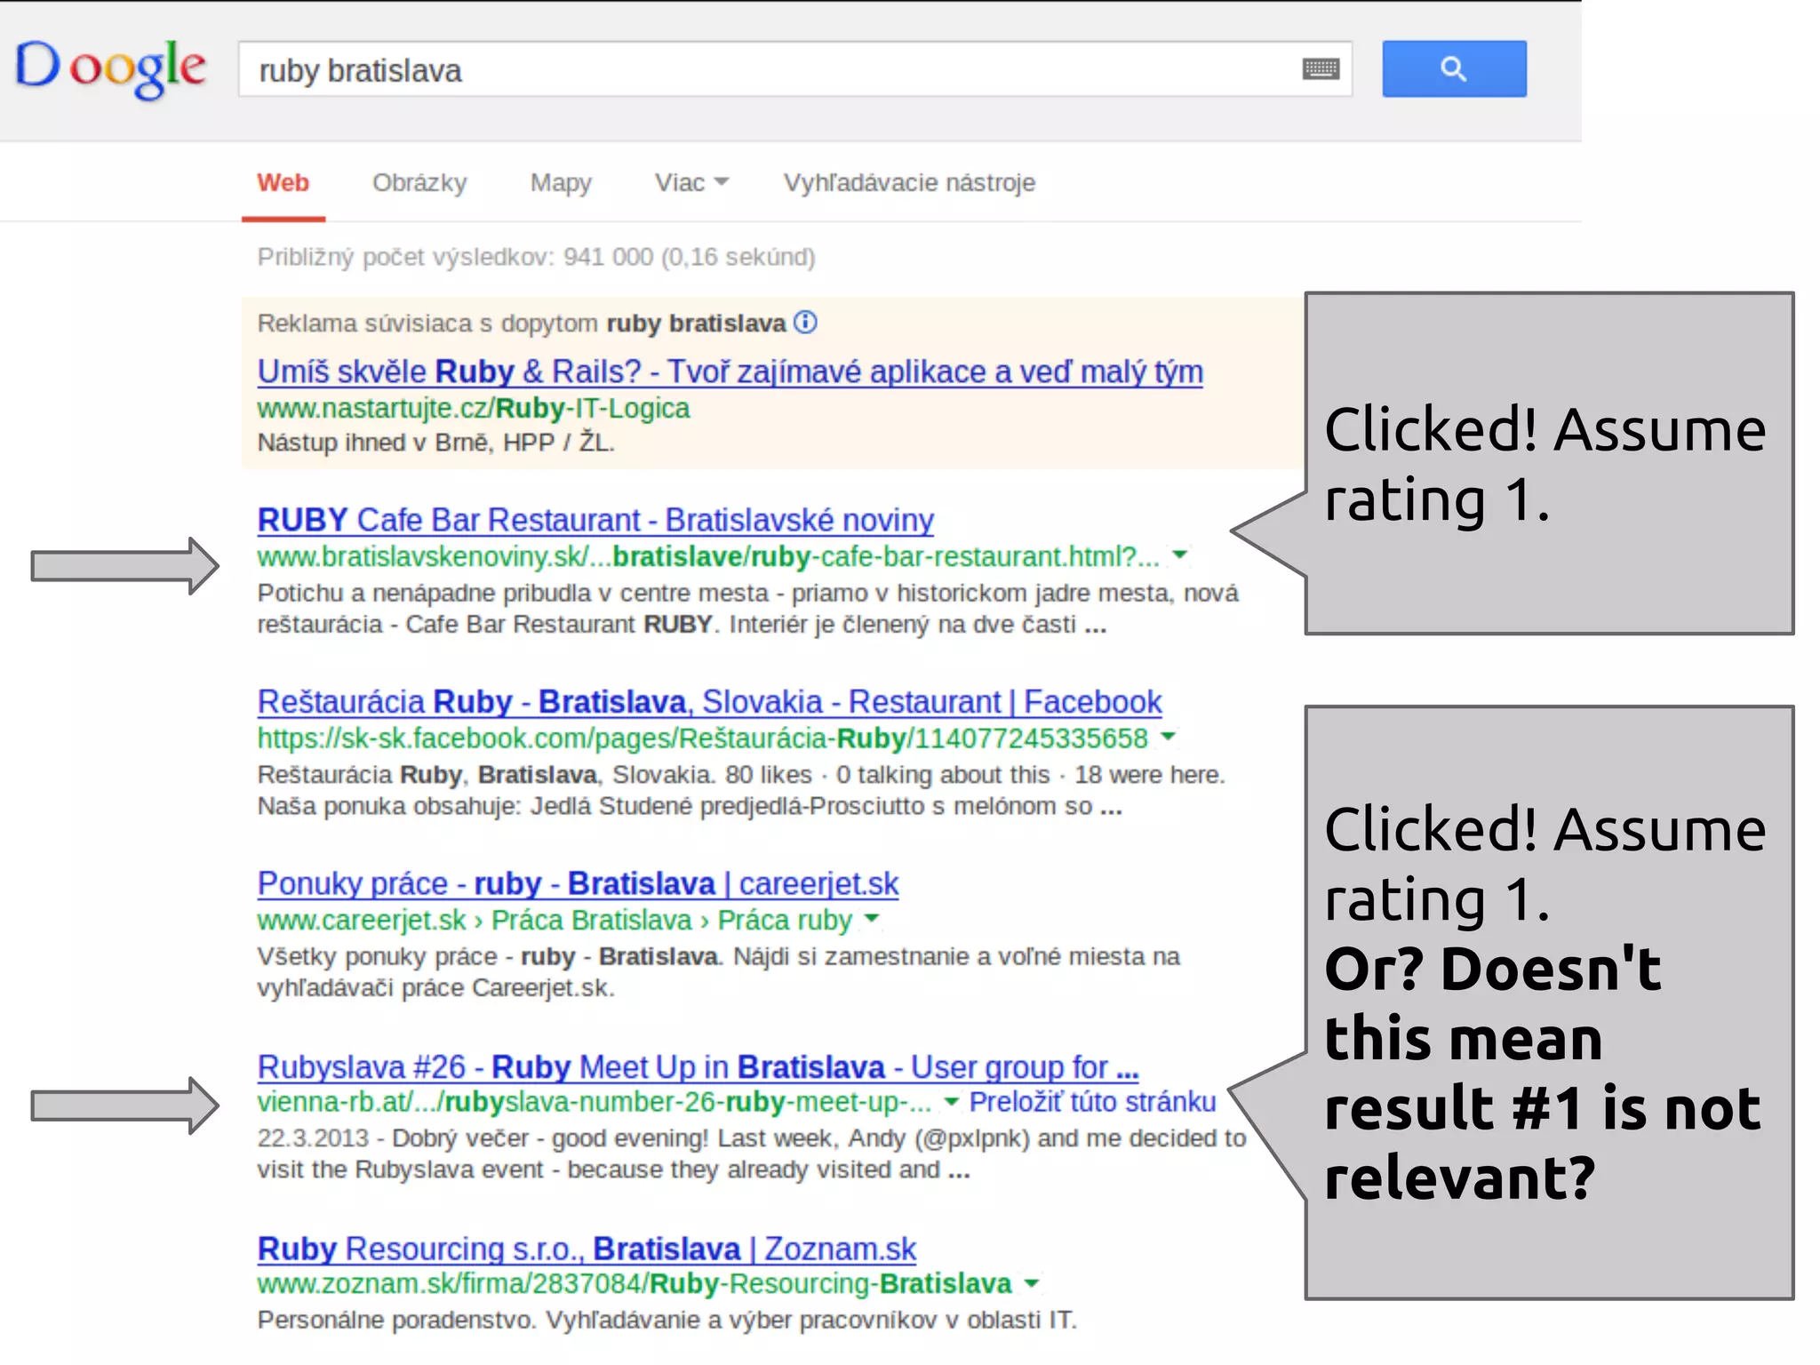Screen dimensions: 1820x1365
Task: Expand dropdown arrow beside careerjet.sk breadcrumb
Action: (x=872, y=918)
